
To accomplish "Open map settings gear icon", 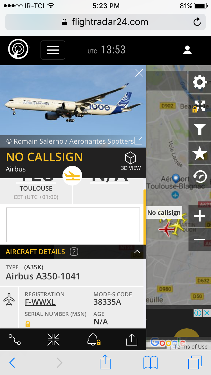I will click(x=200, y=82).
